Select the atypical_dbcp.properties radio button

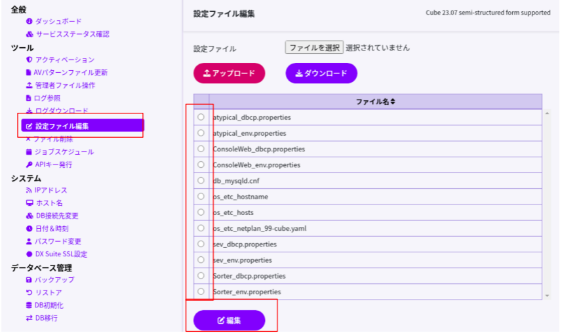point(201,117)
